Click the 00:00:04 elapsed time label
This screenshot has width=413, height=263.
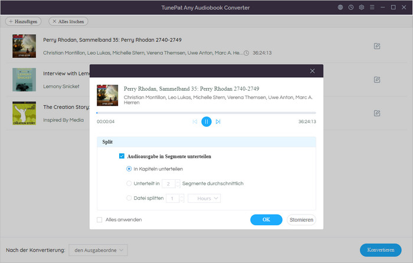pyautogui.click(x=106, y=121)
